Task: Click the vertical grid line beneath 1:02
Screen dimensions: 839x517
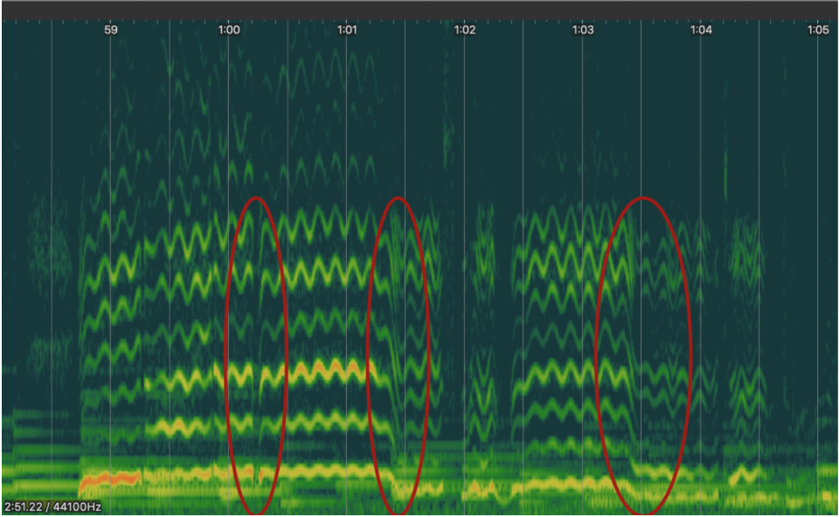Action: tap(464, 262)
